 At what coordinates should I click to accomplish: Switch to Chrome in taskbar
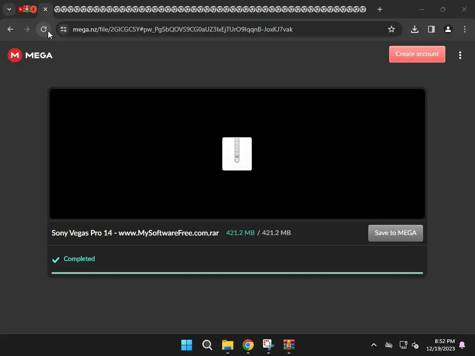(x=248, y=345)
